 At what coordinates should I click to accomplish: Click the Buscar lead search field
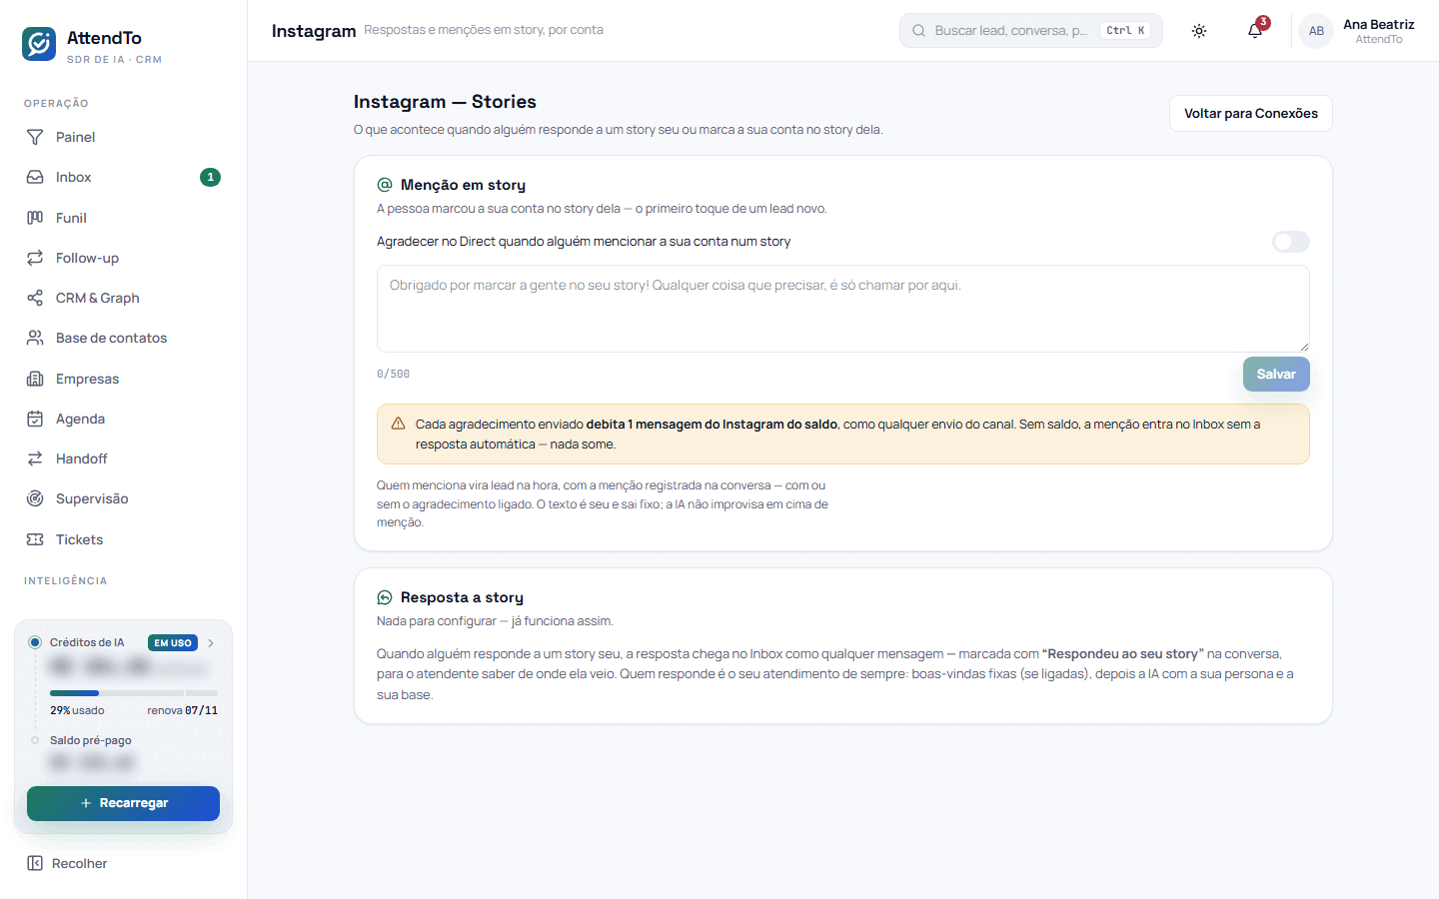pos(1030,31)
